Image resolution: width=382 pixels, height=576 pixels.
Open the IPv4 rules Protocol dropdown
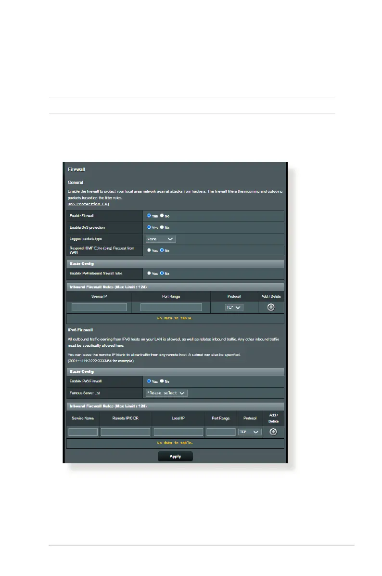click(234, 307)
